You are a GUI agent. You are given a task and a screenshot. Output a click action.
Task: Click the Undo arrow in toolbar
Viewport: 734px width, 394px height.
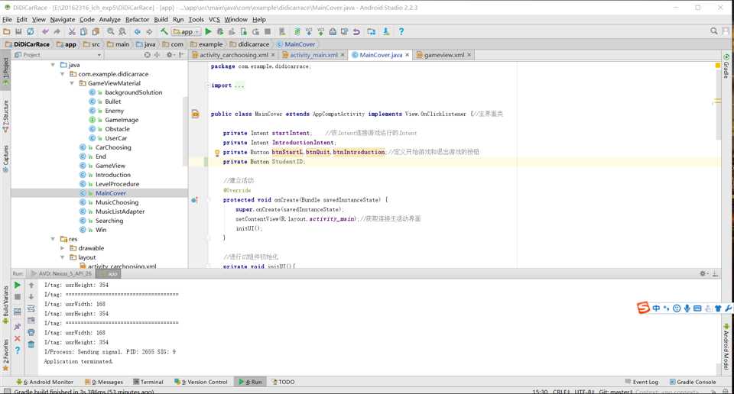[x=45, y=32]
